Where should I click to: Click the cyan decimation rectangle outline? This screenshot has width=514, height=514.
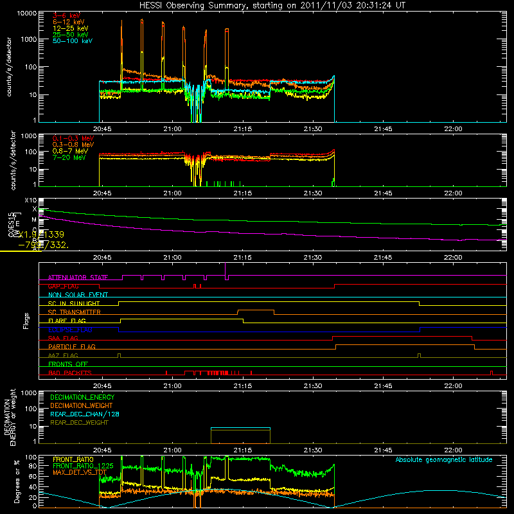pyautogui.click(x=240, y=428)
